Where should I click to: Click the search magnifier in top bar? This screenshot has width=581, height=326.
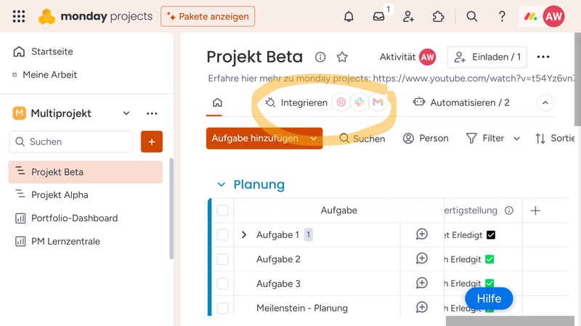[472, 16]
